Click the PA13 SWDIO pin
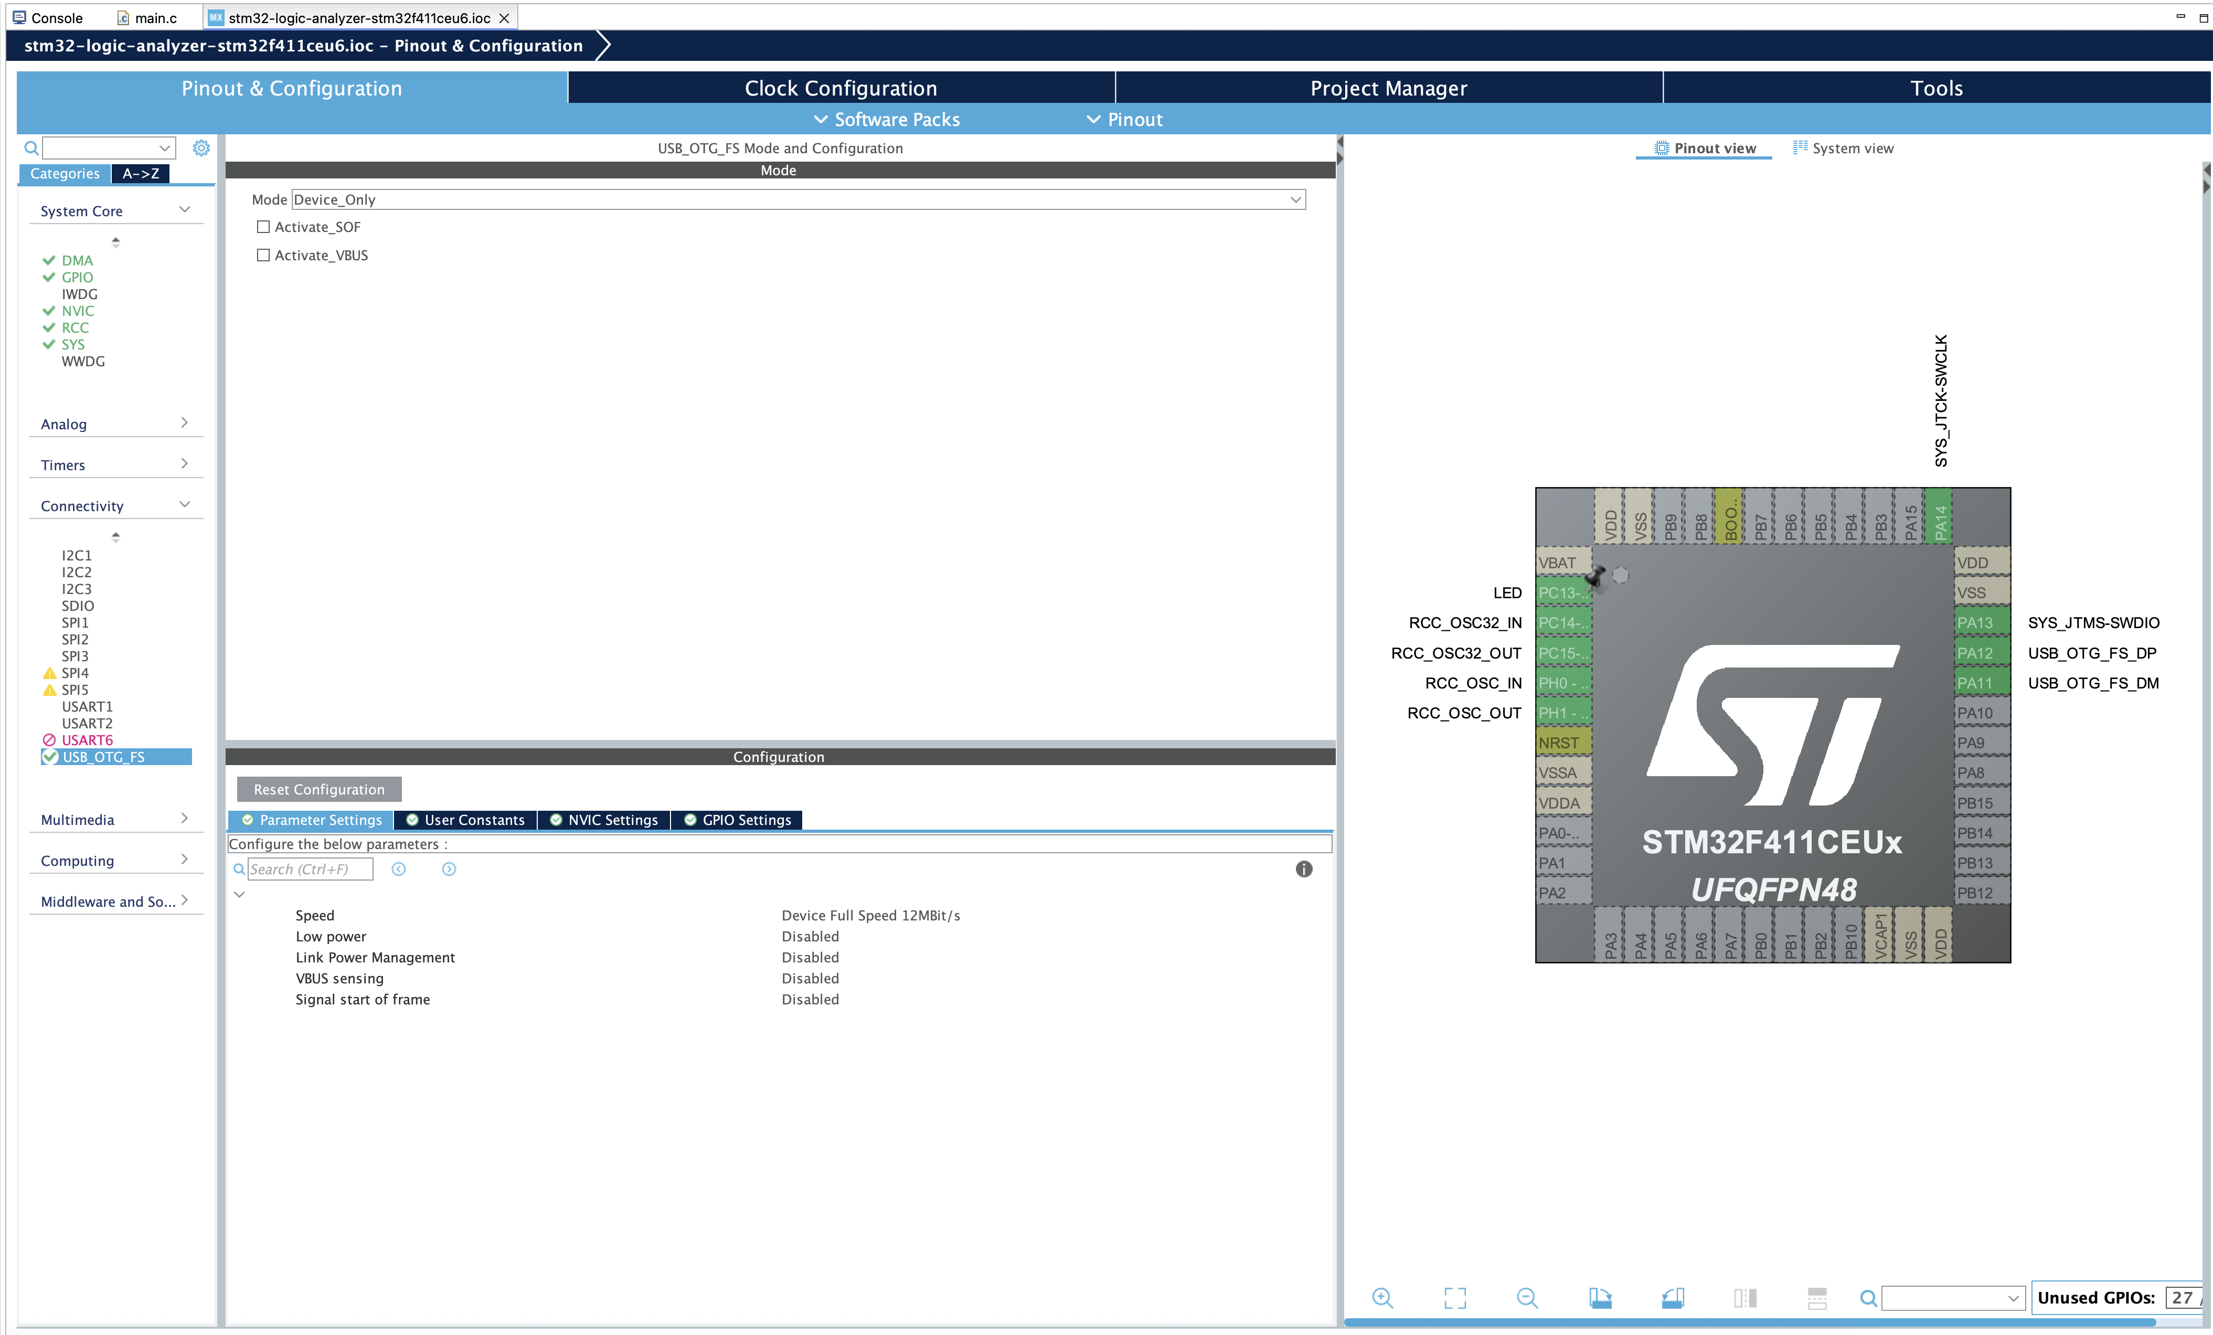2213x1335 pixels. pos(1981,622)
